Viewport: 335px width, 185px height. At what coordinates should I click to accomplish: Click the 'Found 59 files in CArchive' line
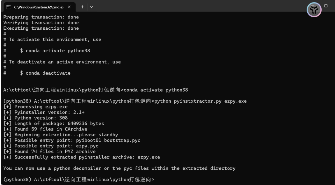(48, 129)
